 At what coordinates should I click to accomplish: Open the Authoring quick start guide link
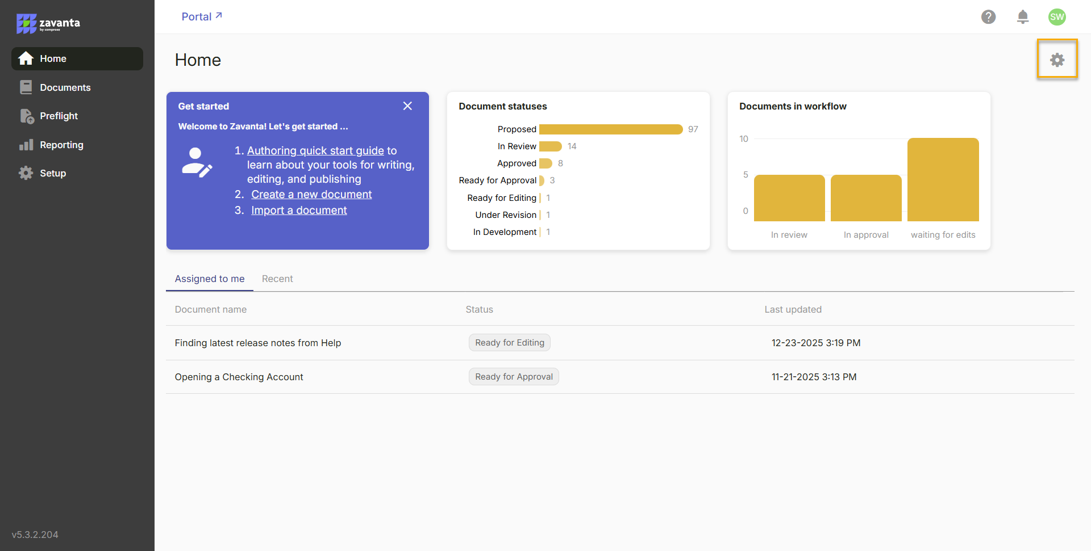point(315,150)
